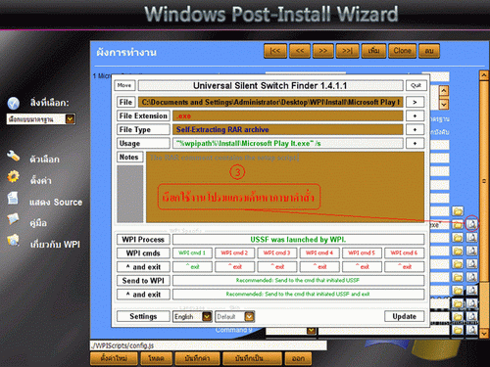
Task: Click the Update button in USSF
Action: (404, 316)
